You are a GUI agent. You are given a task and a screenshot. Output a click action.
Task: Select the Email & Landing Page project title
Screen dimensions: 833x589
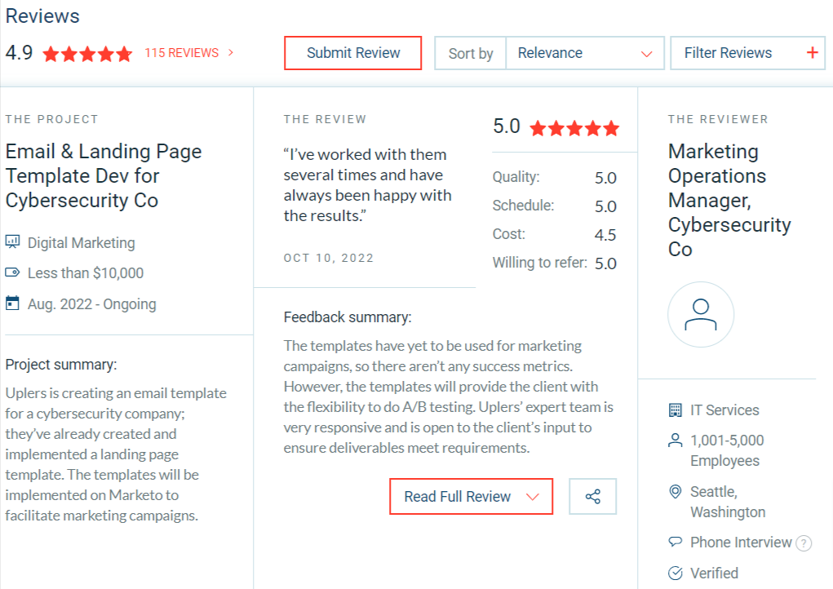click(104, 176)
